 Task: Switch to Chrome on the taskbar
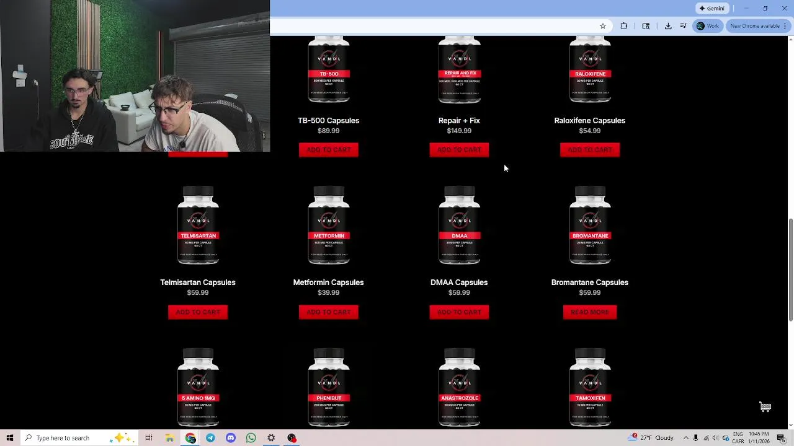pyautogui.click(x=190, y=438)
